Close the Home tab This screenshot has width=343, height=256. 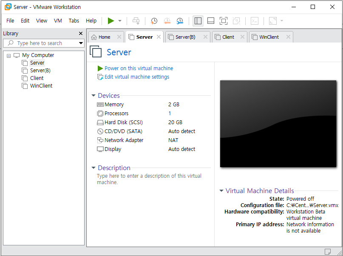pyautogui.click(x=119, y=37)
